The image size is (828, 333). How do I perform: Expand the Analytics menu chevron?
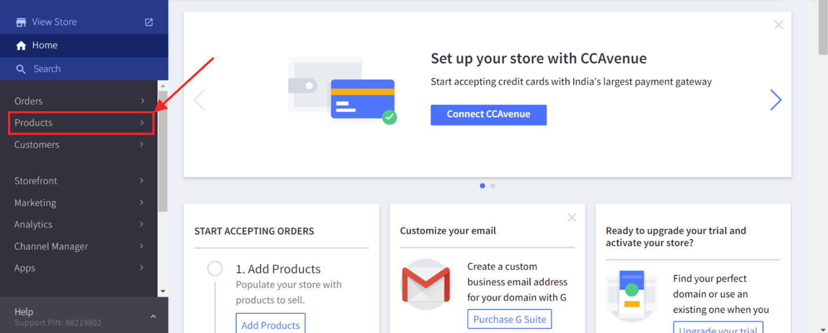click(142, 224)
